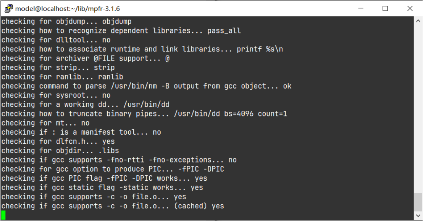423x221 pixels.
Task: Click the empty scrollbar track above the thumb
Action: click(x=418, y=108)
